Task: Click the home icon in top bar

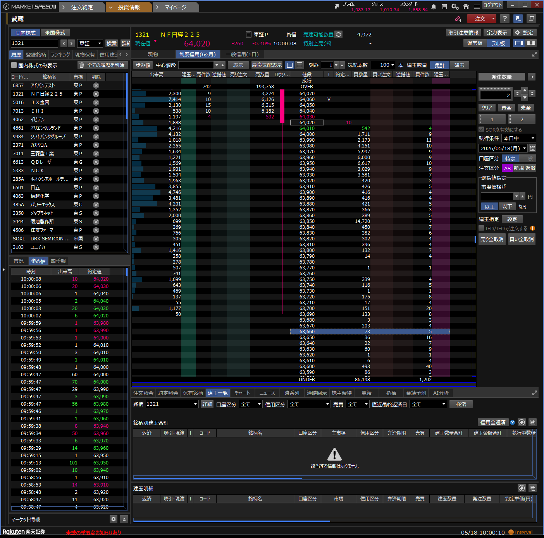Action: pos(466,7)
